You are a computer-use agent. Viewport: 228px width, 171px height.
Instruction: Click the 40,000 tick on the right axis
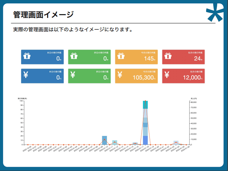[194, 123]
